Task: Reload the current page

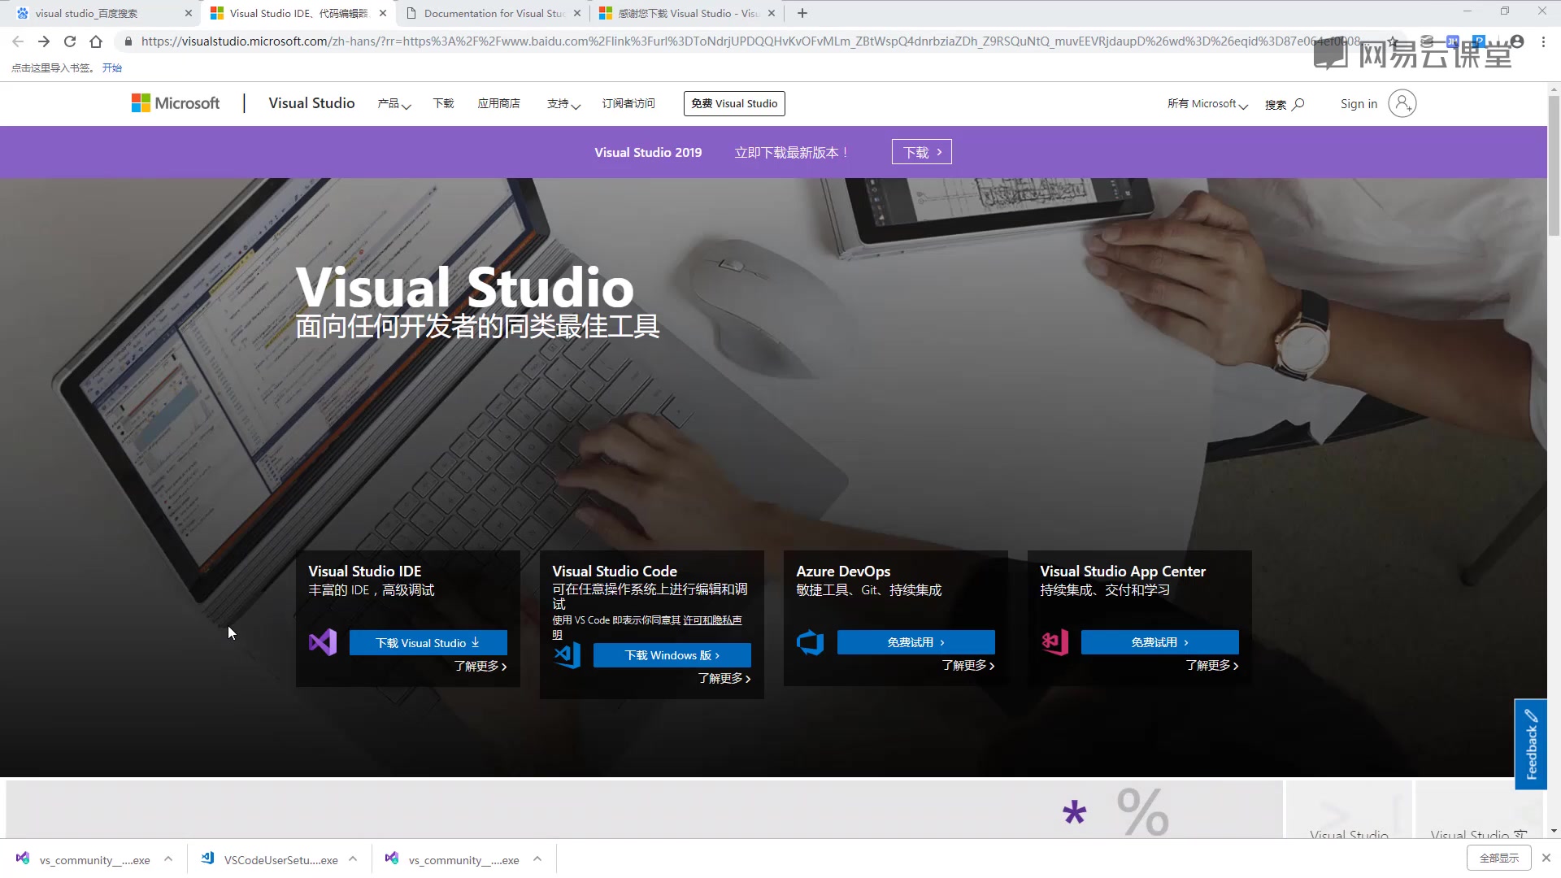Action: [70, 41]
